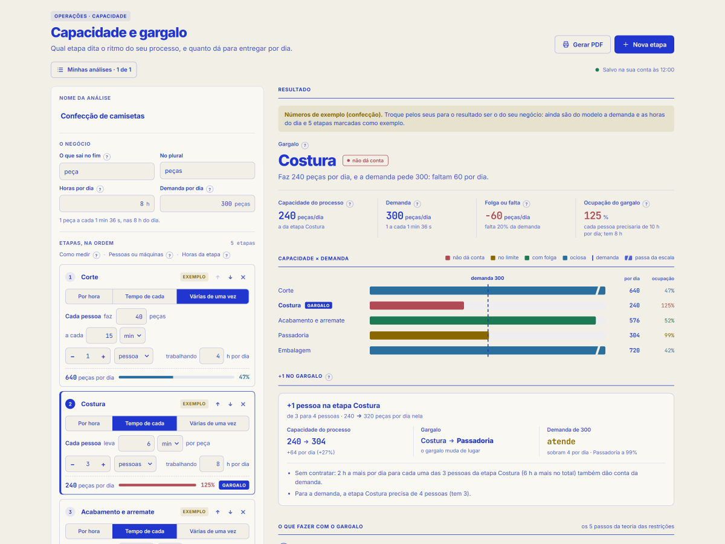Open help icon next to Demanda por dia
The width and height of the screenshot is (725, 544).
pyautogui.click(x=210, y=189)
